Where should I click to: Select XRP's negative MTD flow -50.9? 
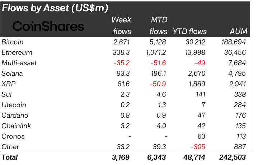158,84
